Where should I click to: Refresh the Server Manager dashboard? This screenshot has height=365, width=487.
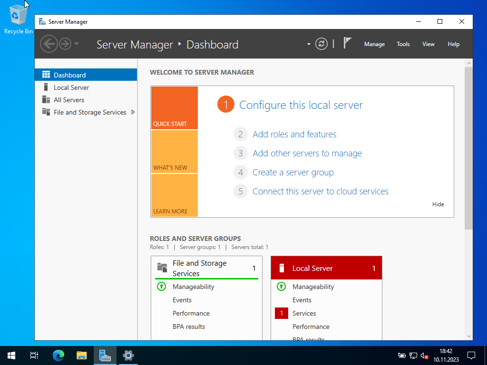click(x=321, y=44)
